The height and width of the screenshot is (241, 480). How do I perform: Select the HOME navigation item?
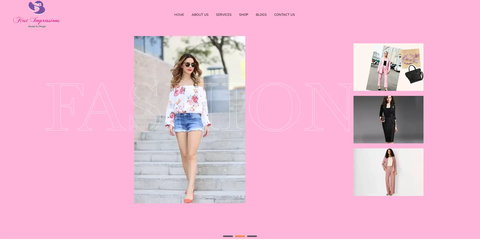point(179,15)
